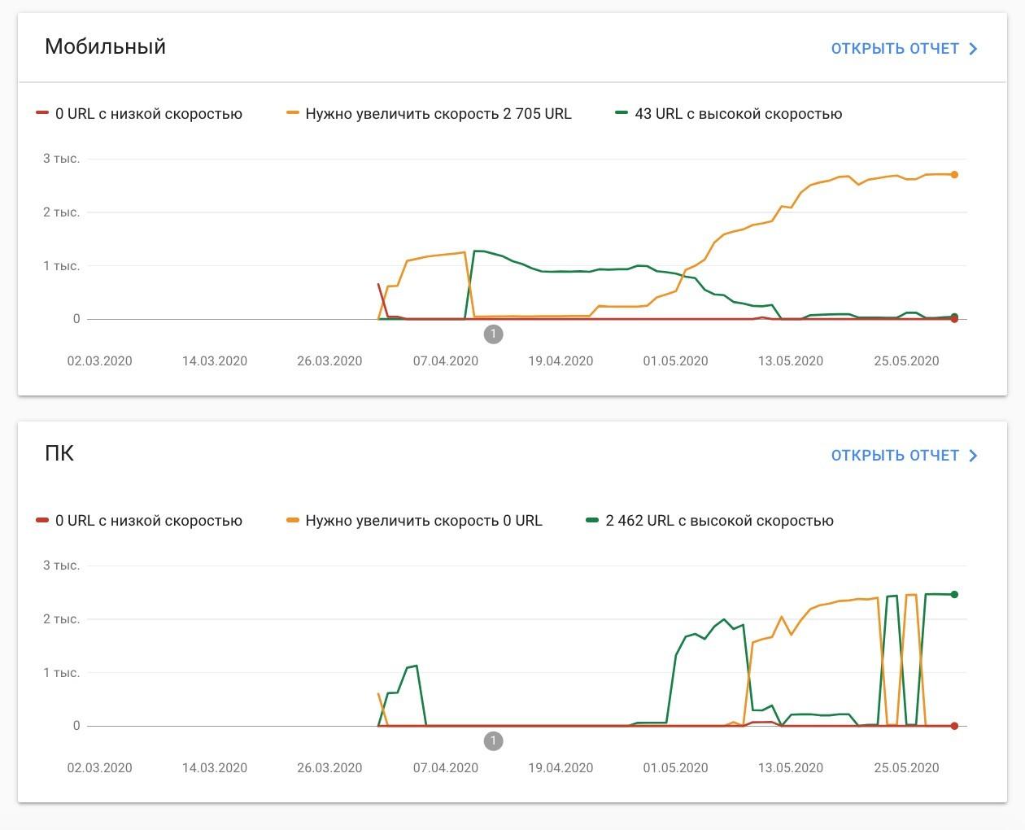The height and width of the screenshot is (830, 1025).
Task: Click chevron arrow next to ПК report link
Action: click(974, 456)
